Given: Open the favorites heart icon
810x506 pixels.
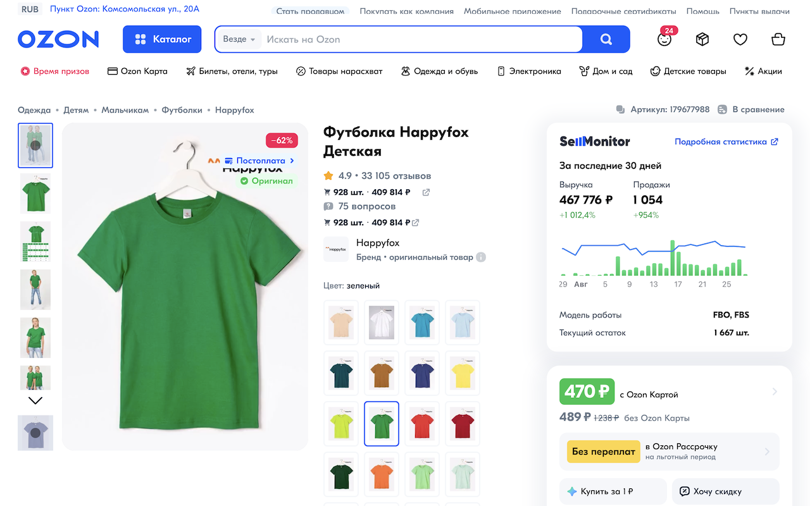Looking at the screenshot, I should pyautogui.click(x=740, y=39).
